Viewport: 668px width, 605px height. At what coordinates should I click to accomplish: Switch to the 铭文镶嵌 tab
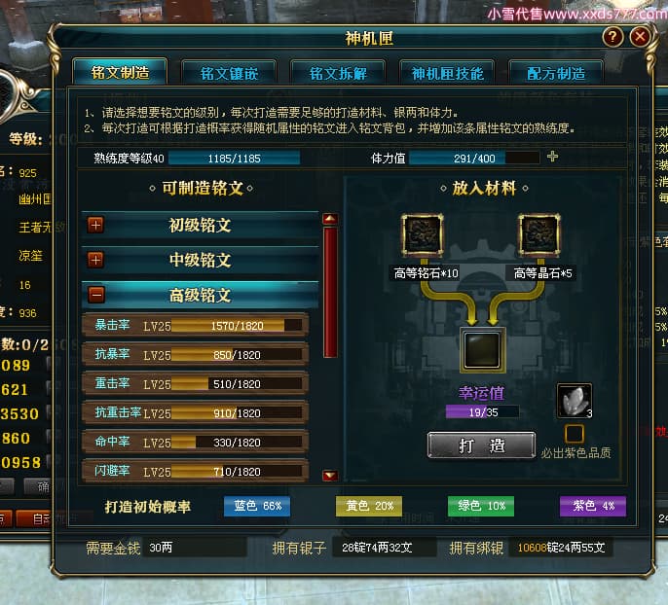229,73
